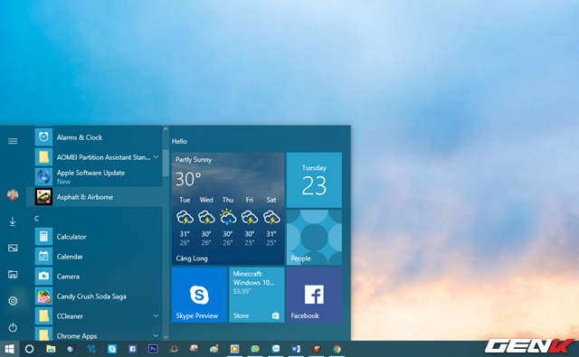
Task: Click the Chrome Apps folder label
Action: 77,336
